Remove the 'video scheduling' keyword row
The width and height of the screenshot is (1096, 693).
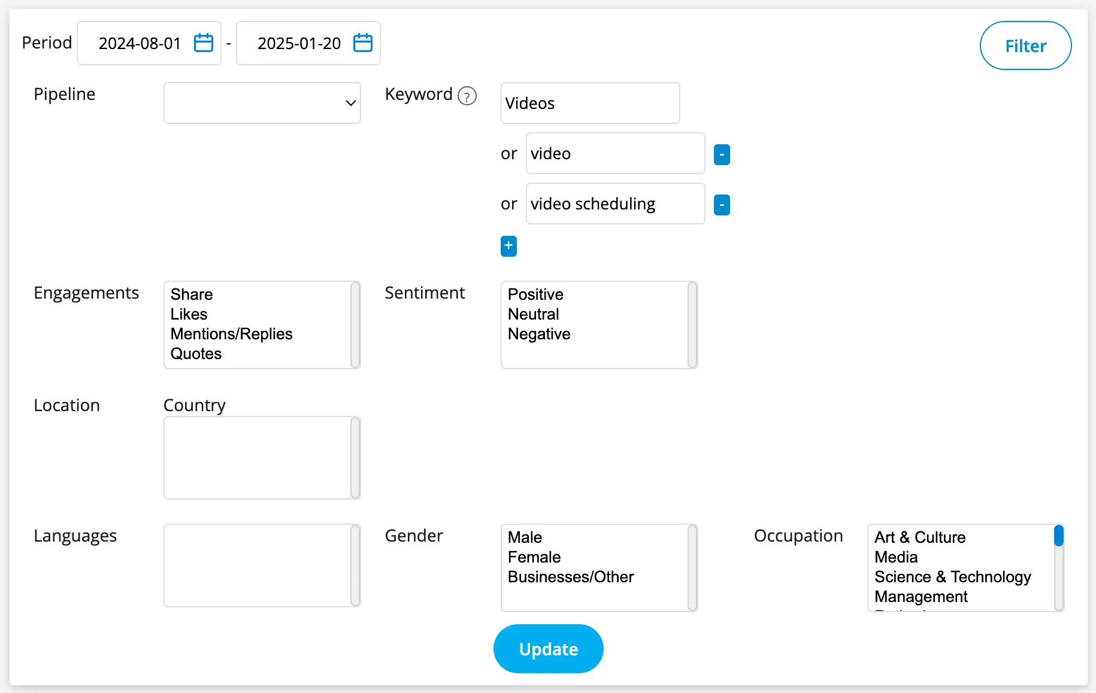tap(722, 205)
